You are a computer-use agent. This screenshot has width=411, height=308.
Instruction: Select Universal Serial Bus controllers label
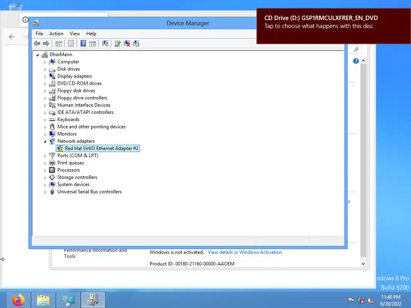90,192
